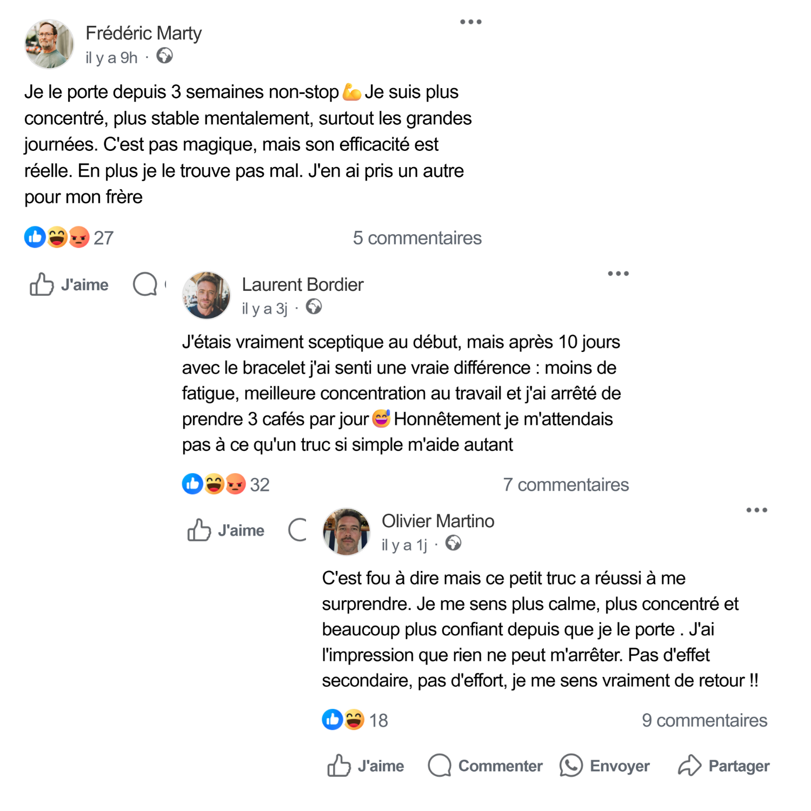Screen dimensions: 811x811
Task: Like Laurent Bordier's post with J'aime
Action: (x=226, y=530)
